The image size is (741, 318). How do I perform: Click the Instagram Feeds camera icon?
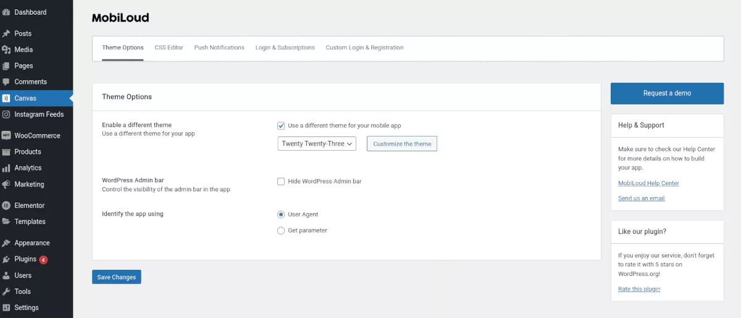tap(6, 114)
